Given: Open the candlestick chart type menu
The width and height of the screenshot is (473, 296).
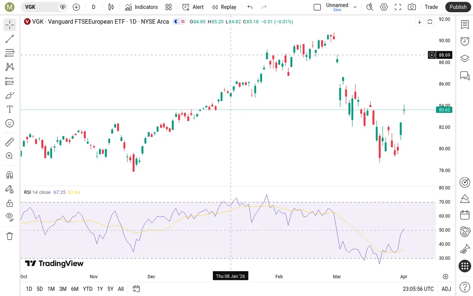Looking at the screenshot, I should click(x=111, y=7).
